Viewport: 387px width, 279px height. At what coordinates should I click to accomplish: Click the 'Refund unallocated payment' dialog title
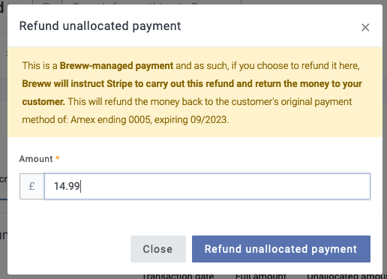(100, 26)
